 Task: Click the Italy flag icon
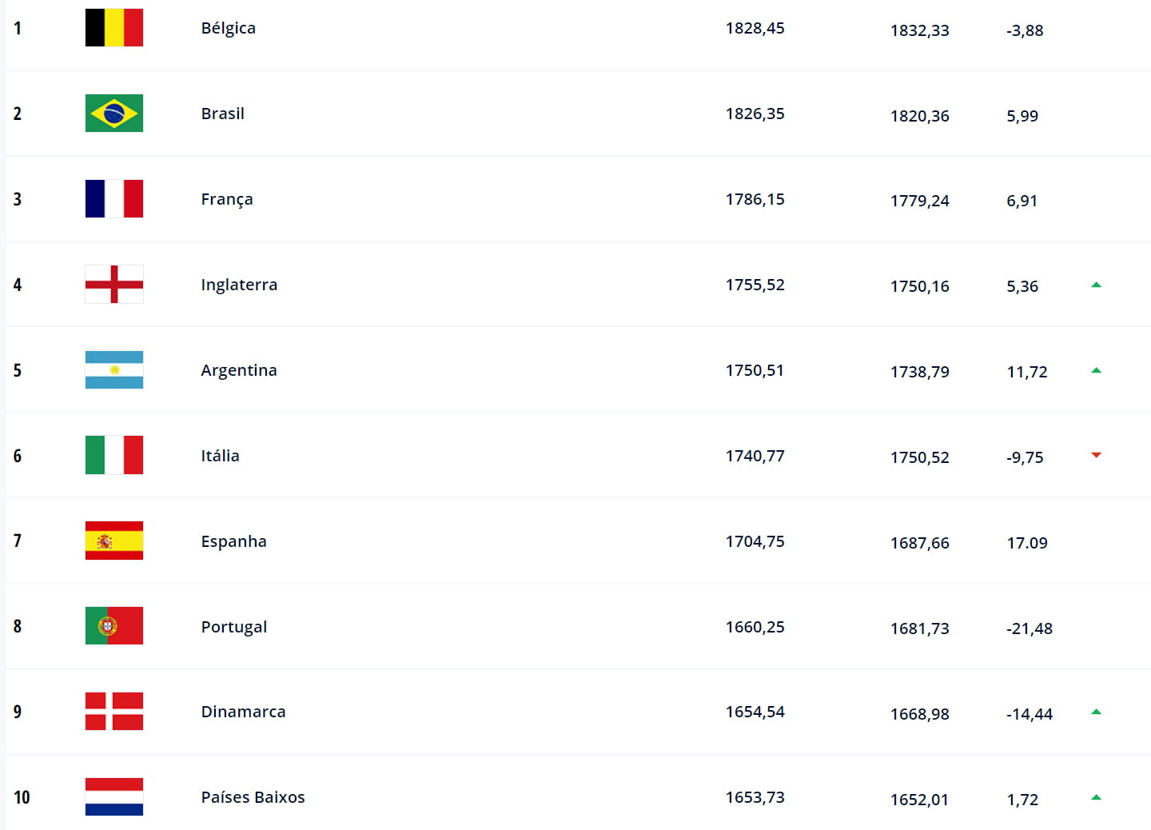point(114,455)
